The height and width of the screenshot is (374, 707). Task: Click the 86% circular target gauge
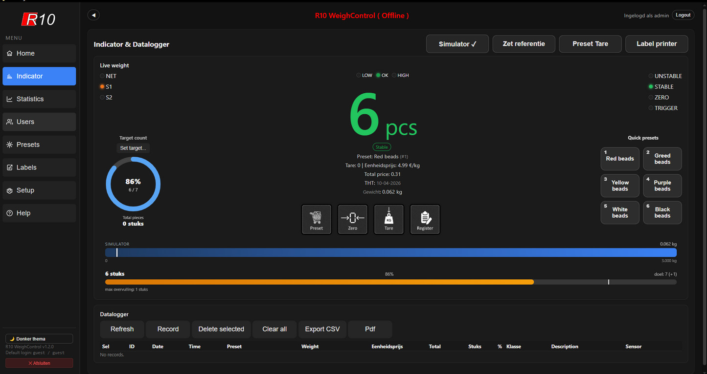[133, 184]
